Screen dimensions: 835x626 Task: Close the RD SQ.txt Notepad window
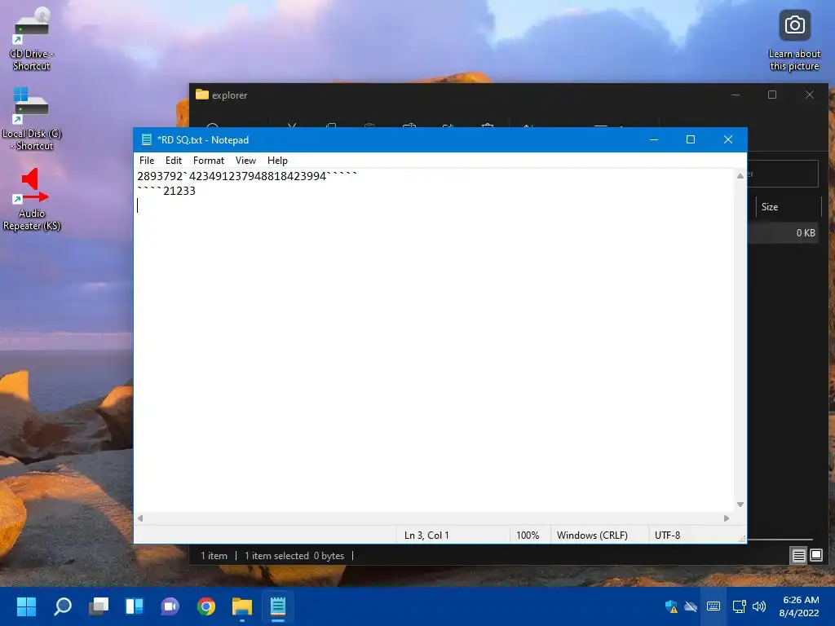pos(728,139)
